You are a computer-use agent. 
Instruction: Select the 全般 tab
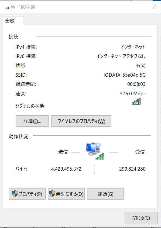[x=13, y=21]
